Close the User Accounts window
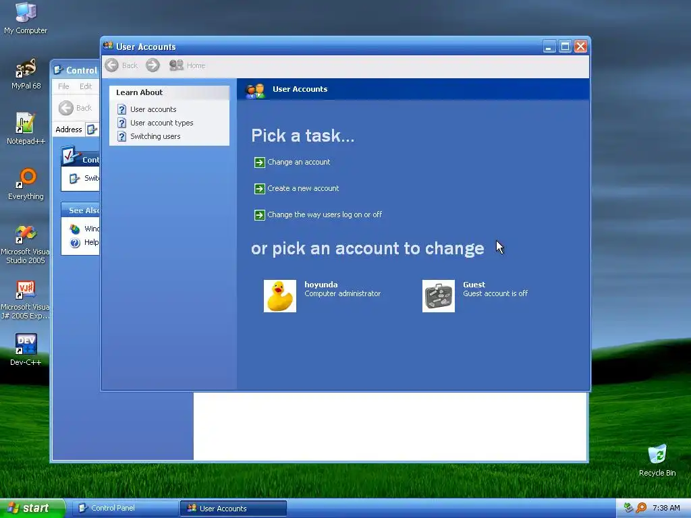This screenshot has height=518, width=691. click(x=581, y=47)
